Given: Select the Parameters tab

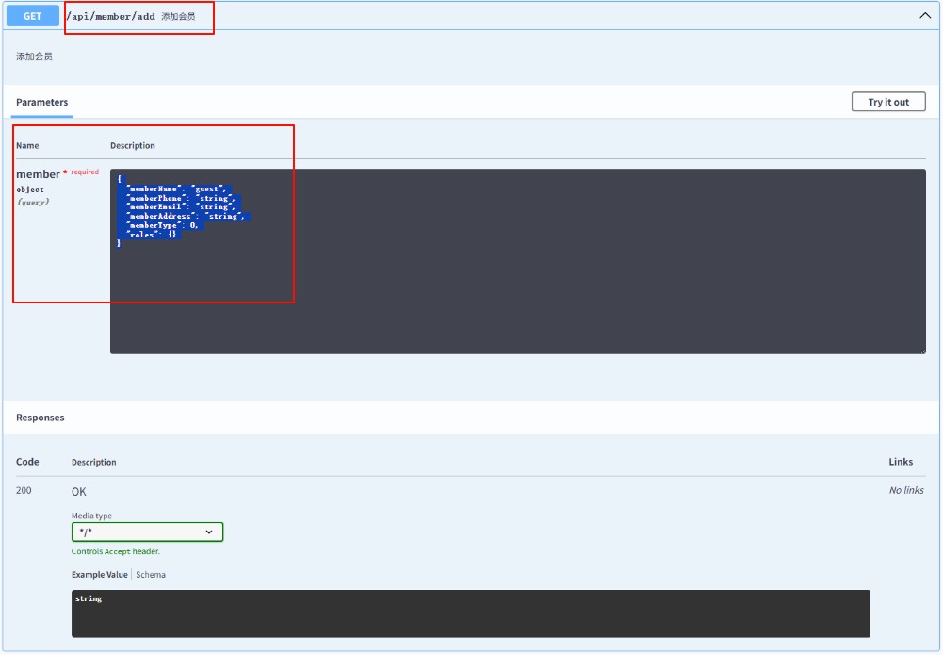Looking at the screenshot, I should [42, 102].
